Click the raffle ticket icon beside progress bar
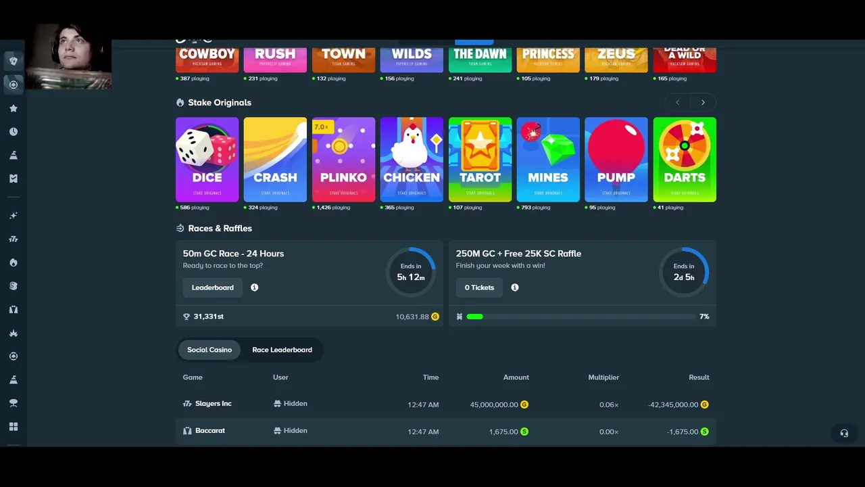This screenshot has width=865, height=487. pyautogui.click(x=460, y=317)
